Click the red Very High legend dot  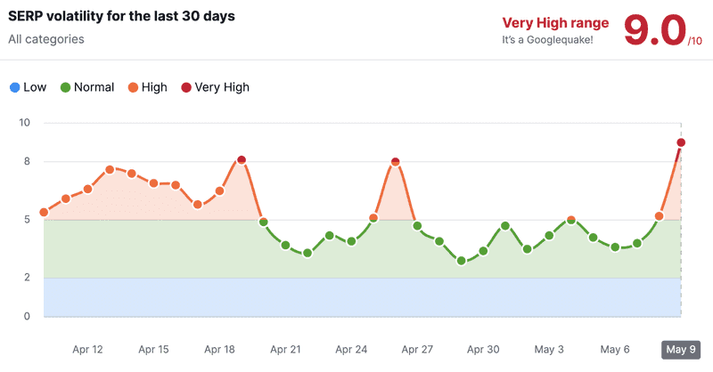(186, 88)
